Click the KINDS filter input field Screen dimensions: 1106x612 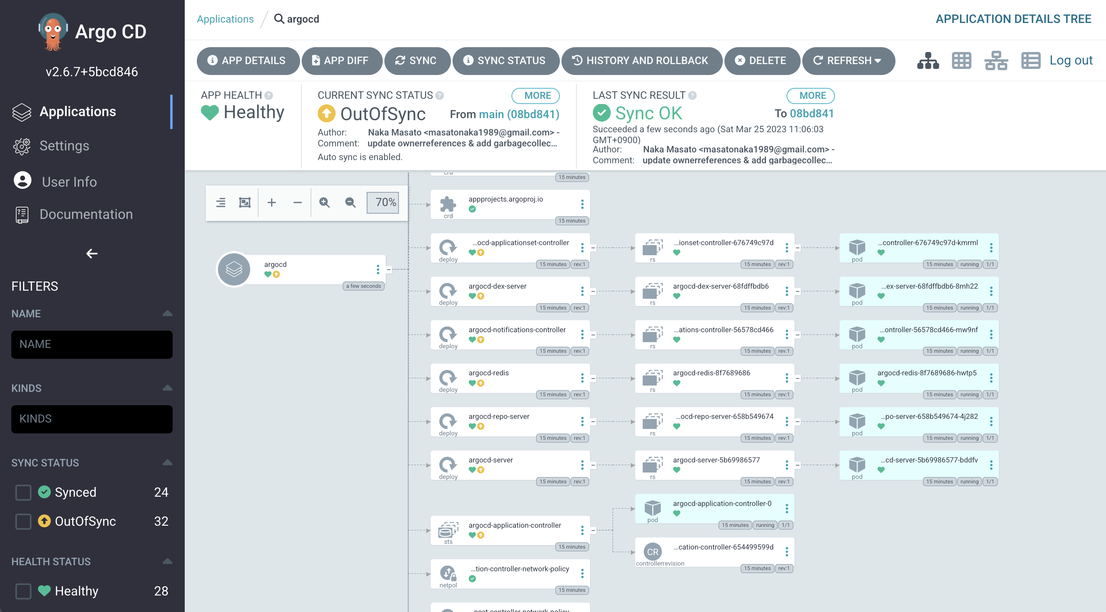click(x=92, y=419)
